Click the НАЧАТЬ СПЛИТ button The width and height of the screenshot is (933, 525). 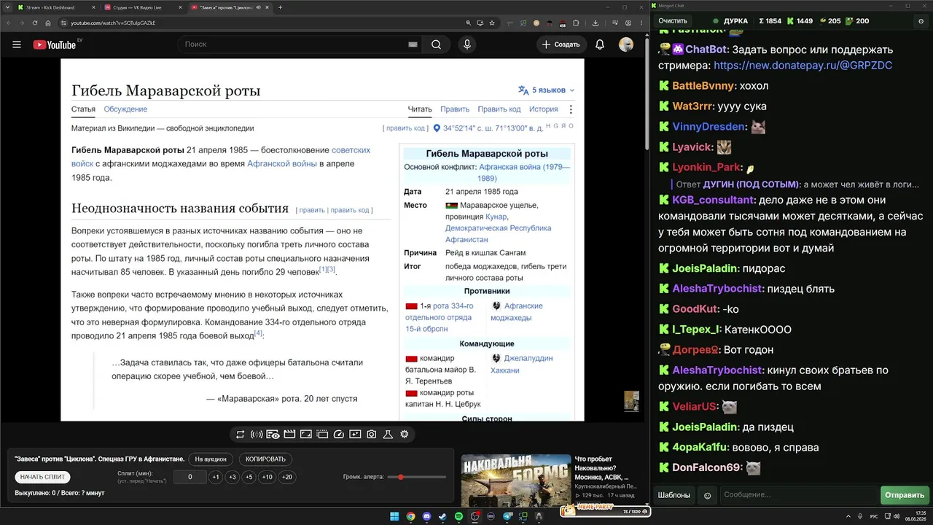[43, 477]
